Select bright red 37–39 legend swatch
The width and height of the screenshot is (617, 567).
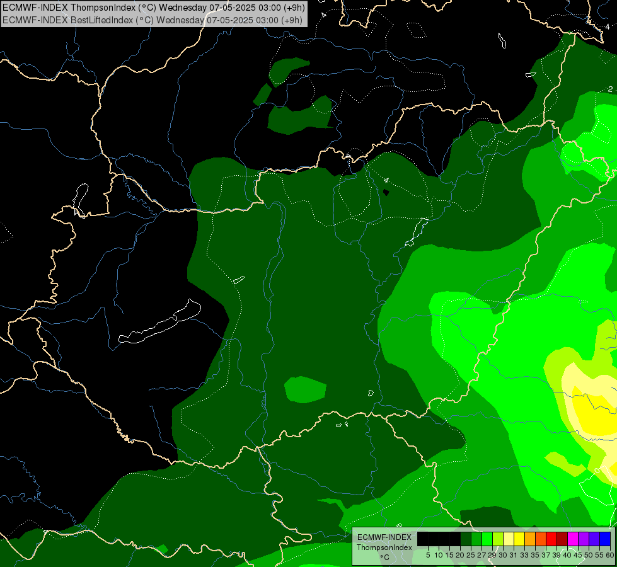[x=551, y=539]
